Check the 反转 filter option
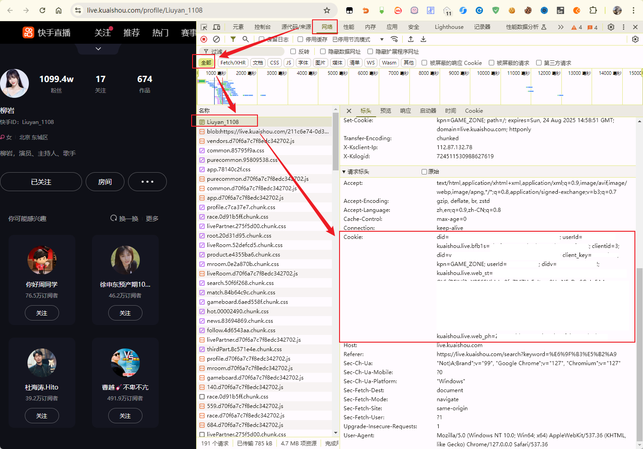 tap(293, 51)
